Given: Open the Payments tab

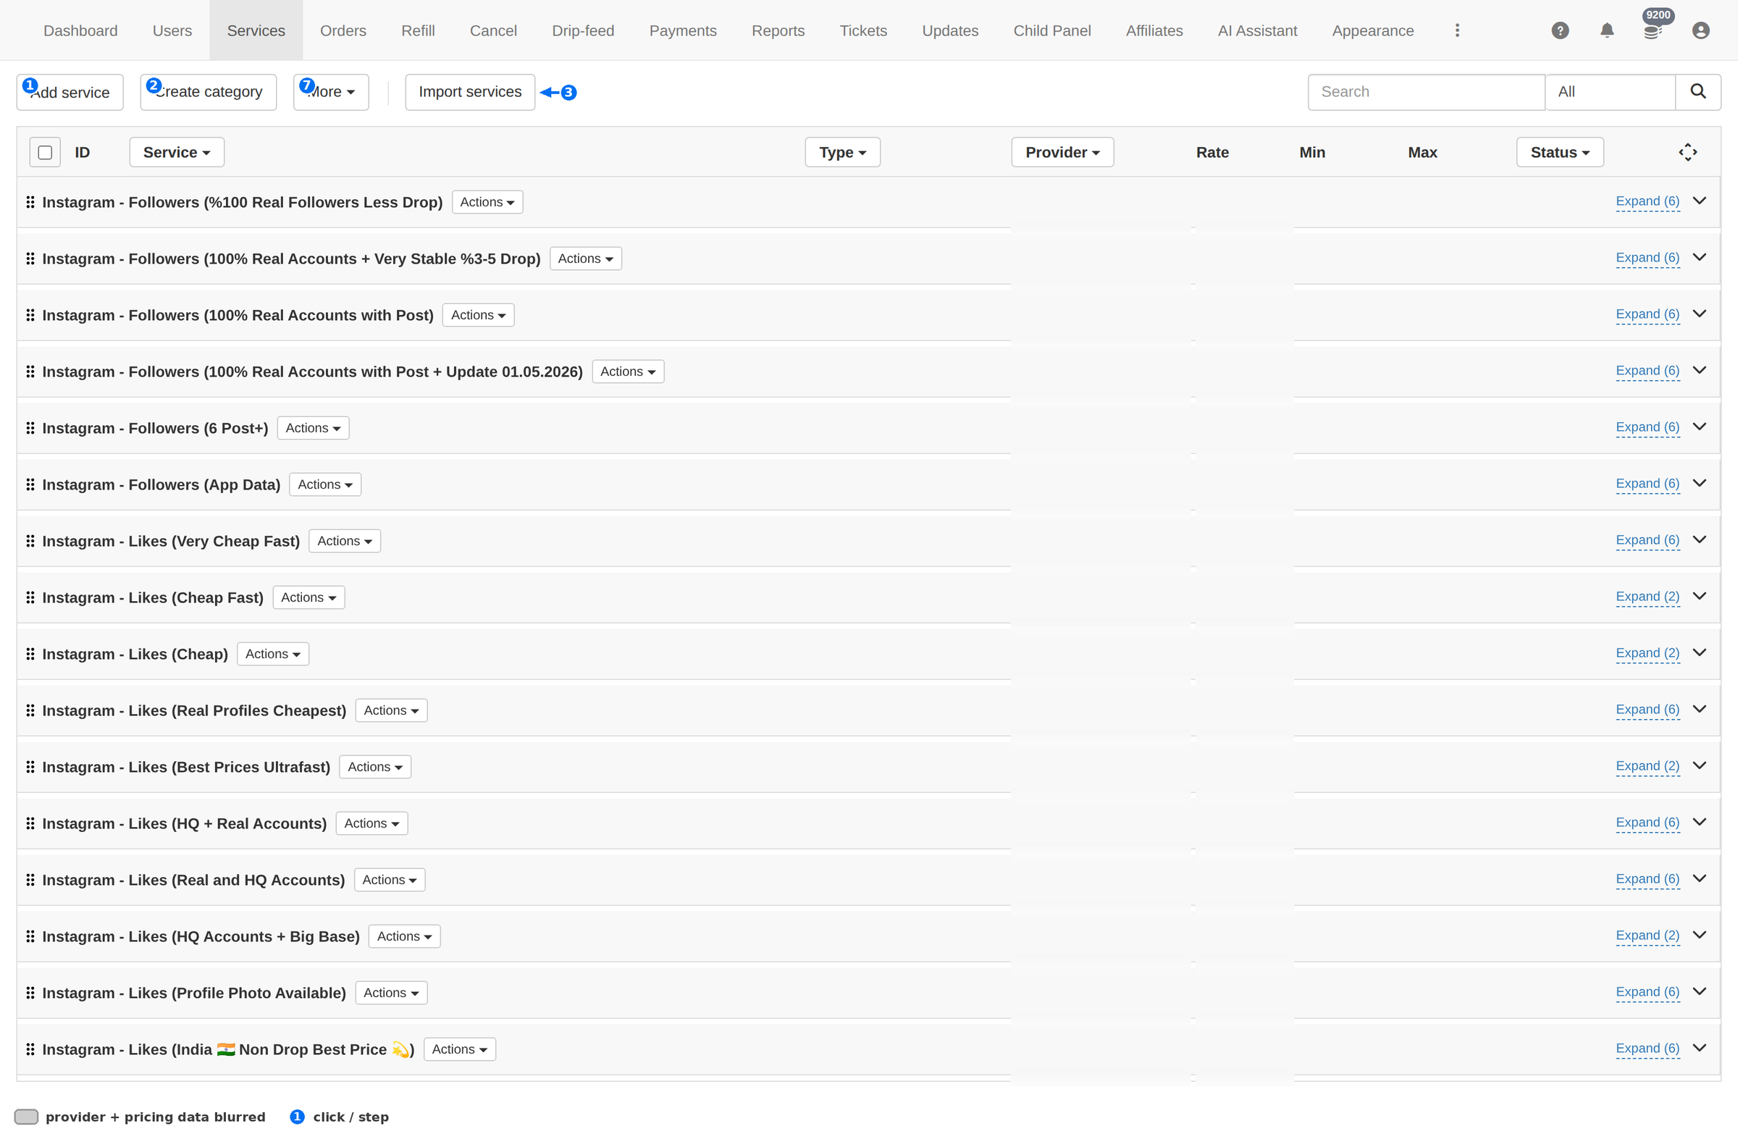Looking at the screenshot, I should pos(682,30).
